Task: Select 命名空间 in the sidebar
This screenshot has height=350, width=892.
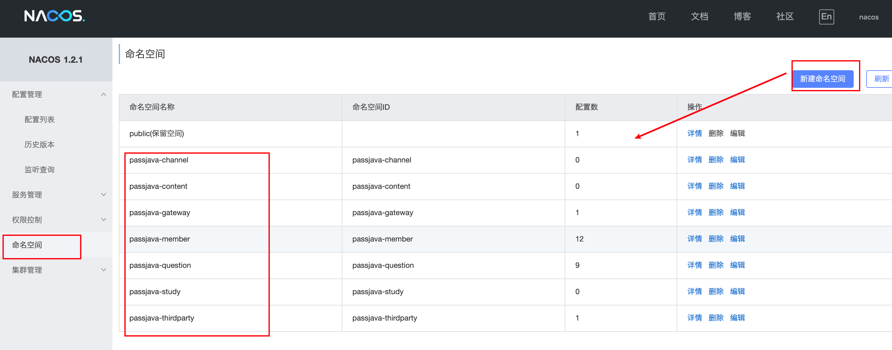Action: [x=27, y=245]
